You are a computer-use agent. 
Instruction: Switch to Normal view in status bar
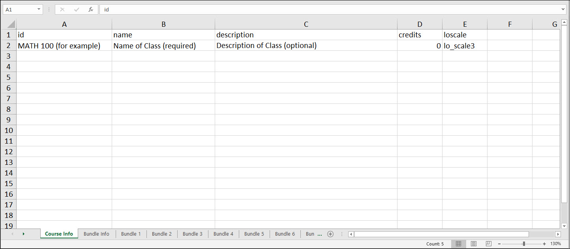[458, 243]
